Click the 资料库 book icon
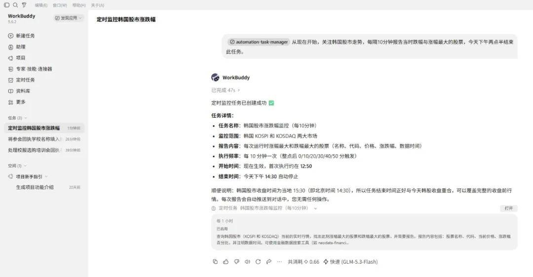Viewport: 533px width, 277px height. coord(10,91)
